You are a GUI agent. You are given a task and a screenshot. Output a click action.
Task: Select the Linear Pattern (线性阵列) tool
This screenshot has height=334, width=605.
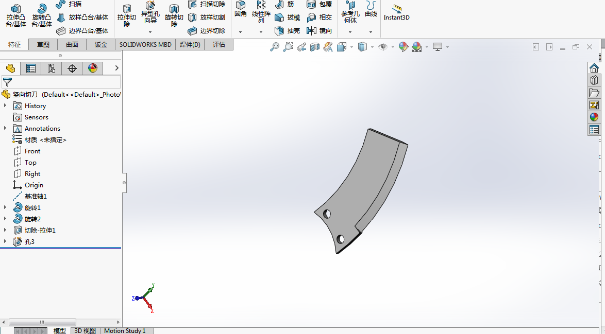261,11
